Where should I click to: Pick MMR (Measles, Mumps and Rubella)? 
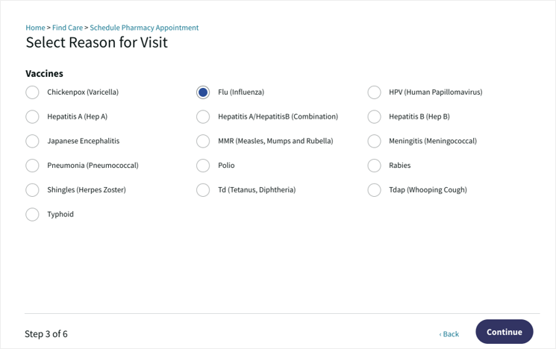point(203,141)
